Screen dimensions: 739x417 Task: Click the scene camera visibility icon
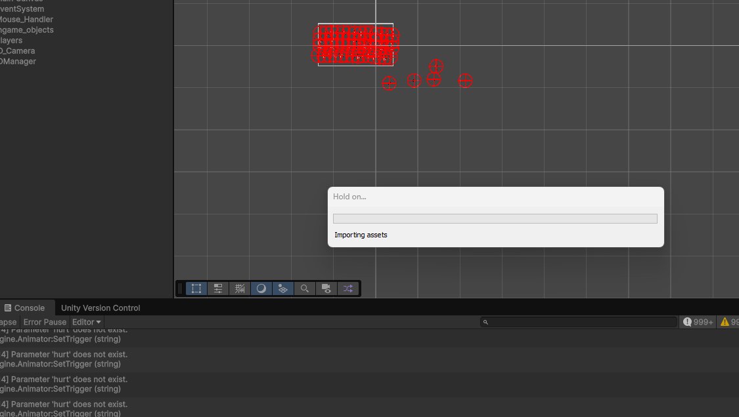pos(326,288)
